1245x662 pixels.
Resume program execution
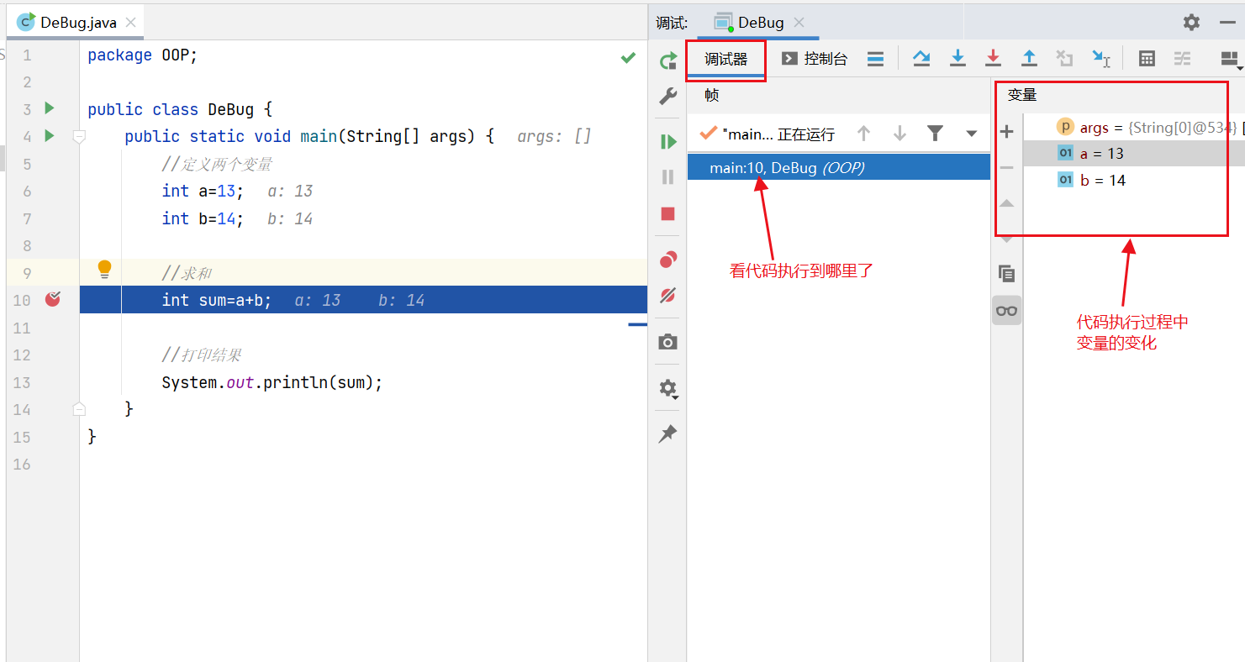(x=668, y=142)
